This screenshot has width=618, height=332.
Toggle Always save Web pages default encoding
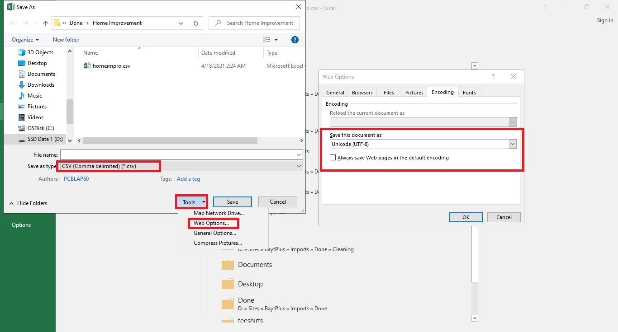333,158
